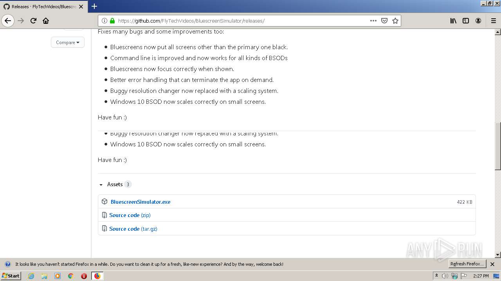Click the scrollbar up arrow
The image size is (501, 281).
[x=498, y=32]
